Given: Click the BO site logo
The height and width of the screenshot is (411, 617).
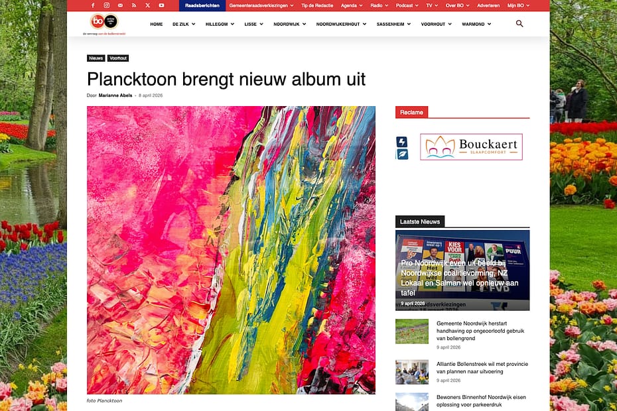Looking at the screenshot, I should point(104,24).
